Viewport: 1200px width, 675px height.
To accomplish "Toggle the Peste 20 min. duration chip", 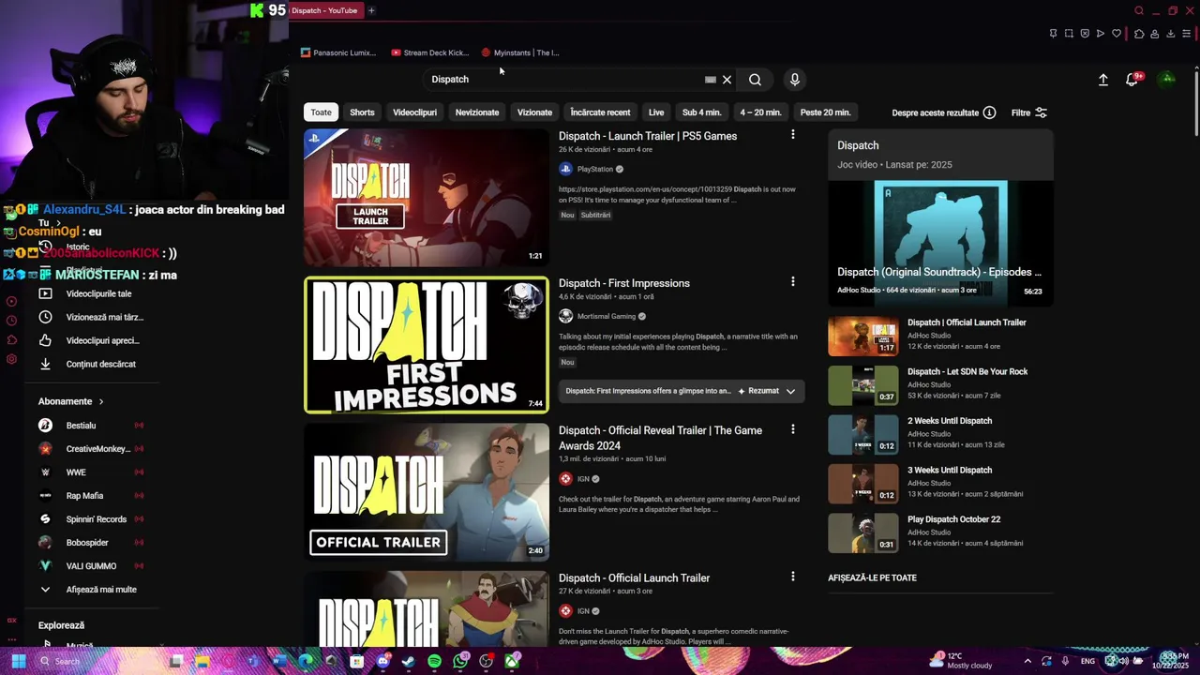I will pyautogui.click(x=825, y=112).
